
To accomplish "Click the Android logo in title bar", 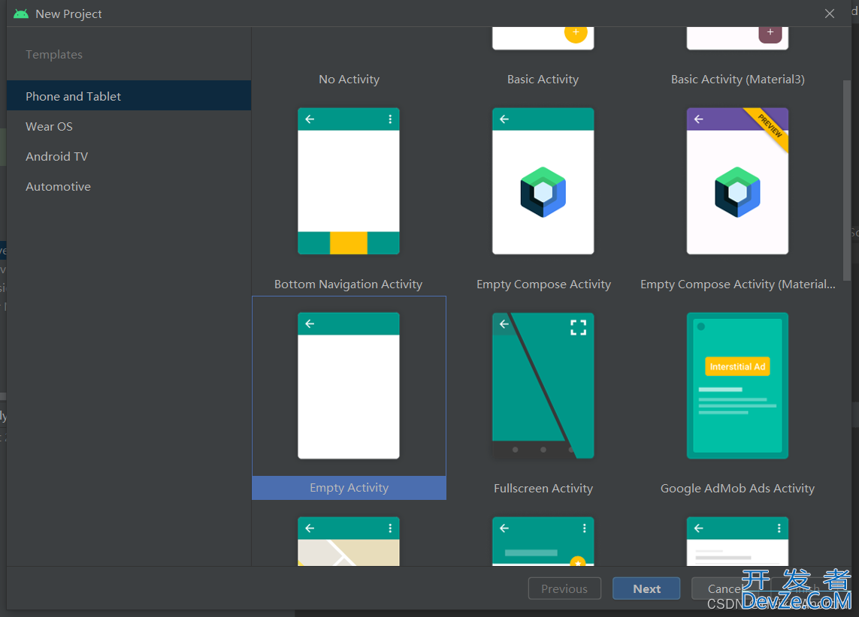I will (21, 14).
